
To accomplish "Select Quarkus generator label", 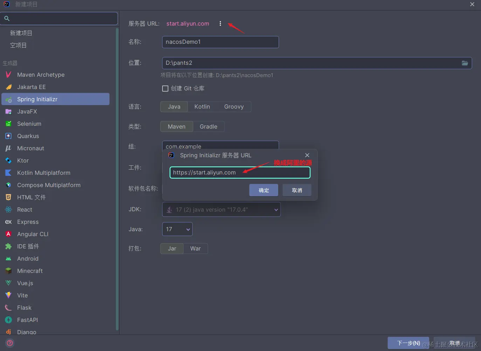I will [28, 136].
